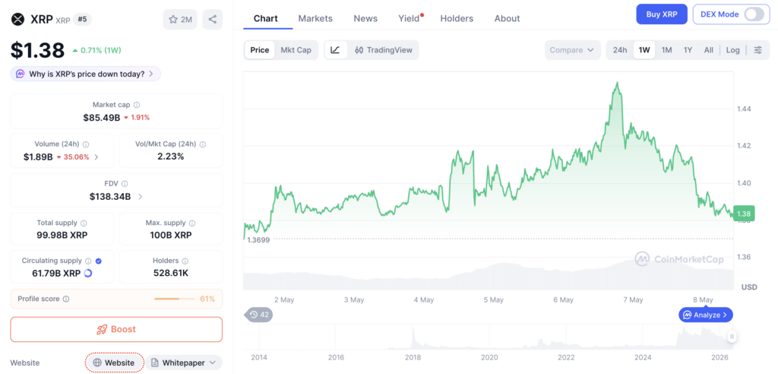Select 1Y time range

pos(688,50)
